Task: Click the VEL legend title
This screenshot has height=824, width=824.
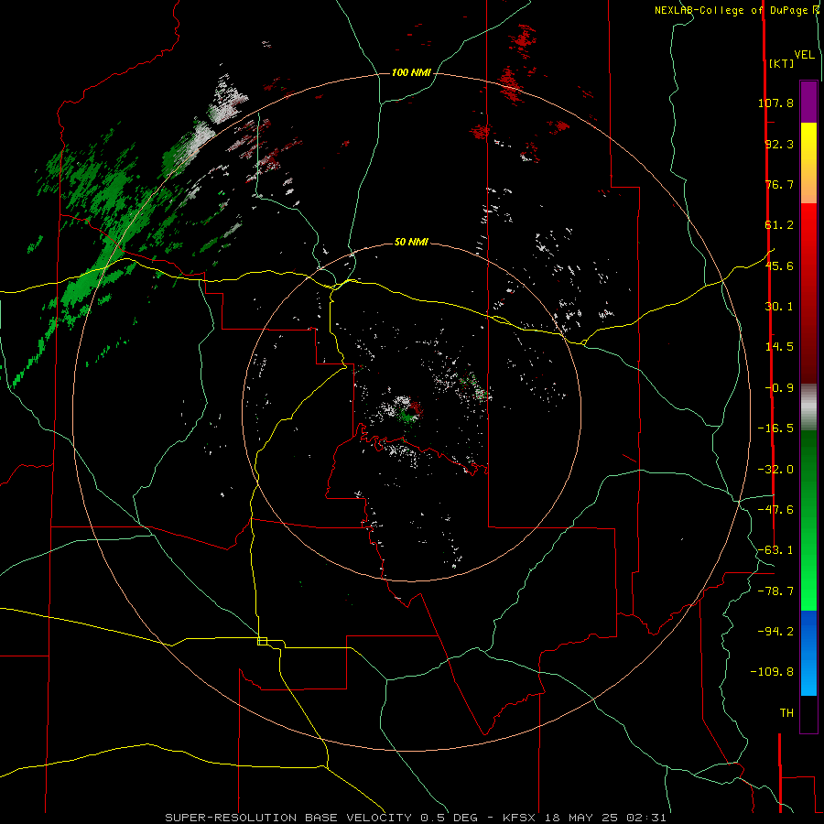Action: (x=804, y=55)
